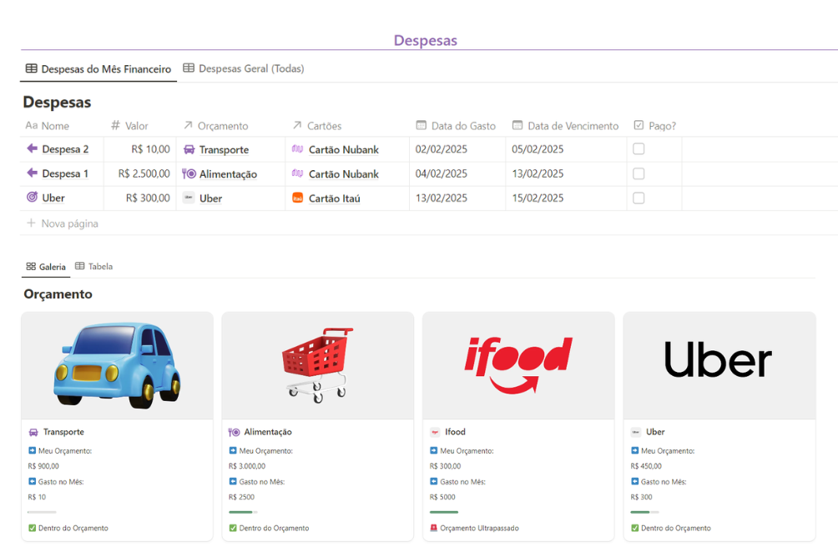Click the calendar icon in Data do Gasto header
This screenshot has height=557, width=838.
click(422, 126)
